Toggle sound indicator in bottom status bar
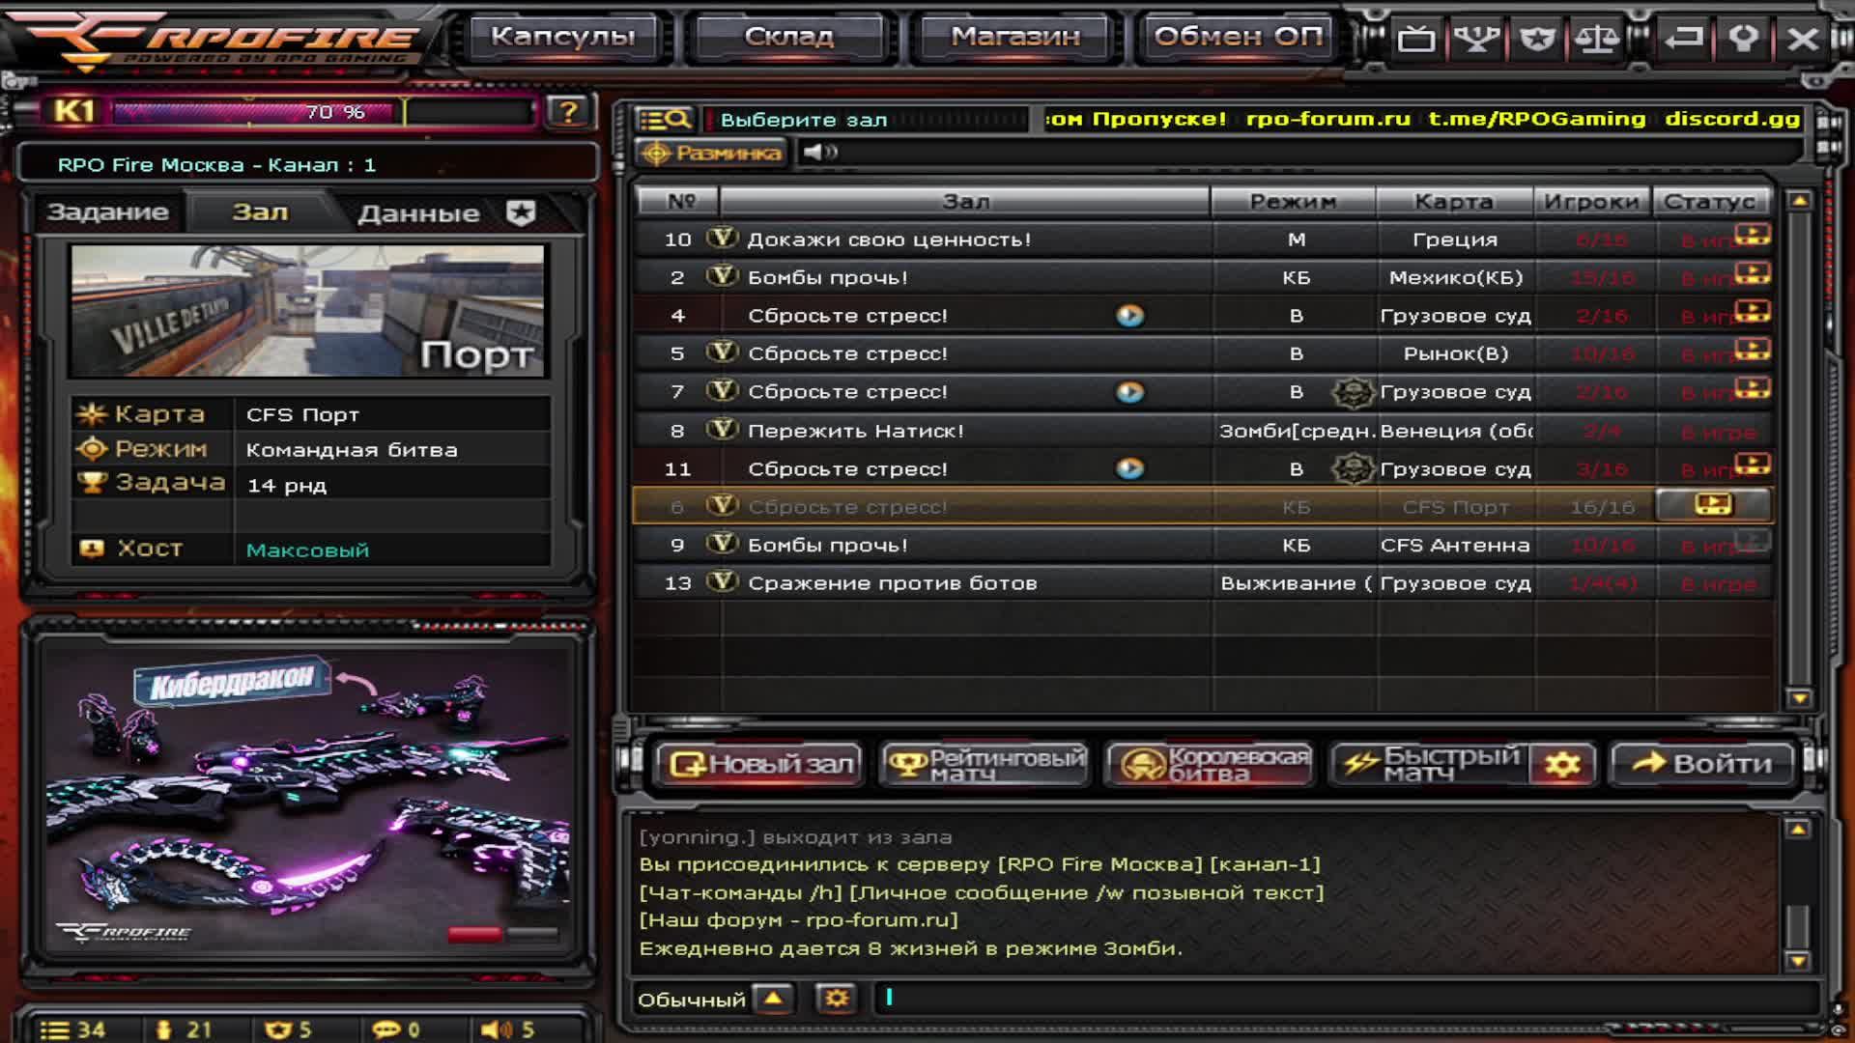Viewport: 1855px width, 1043px height. click(x=508, y=1029)
